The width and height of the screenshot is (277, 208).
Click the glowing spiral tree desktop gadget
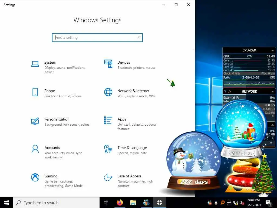240,175
